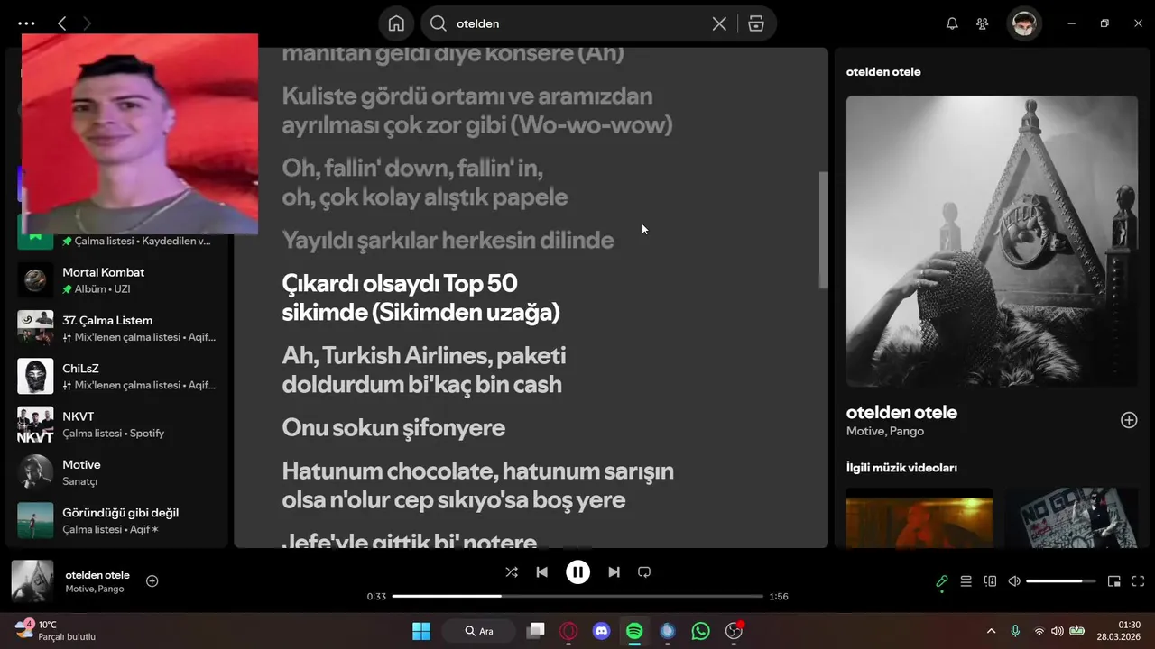Image resolution: width=1155 pixels, height=649 pixels.
Task: Add otelden otele to library in side panel
Action: (x=1129, y=420)
